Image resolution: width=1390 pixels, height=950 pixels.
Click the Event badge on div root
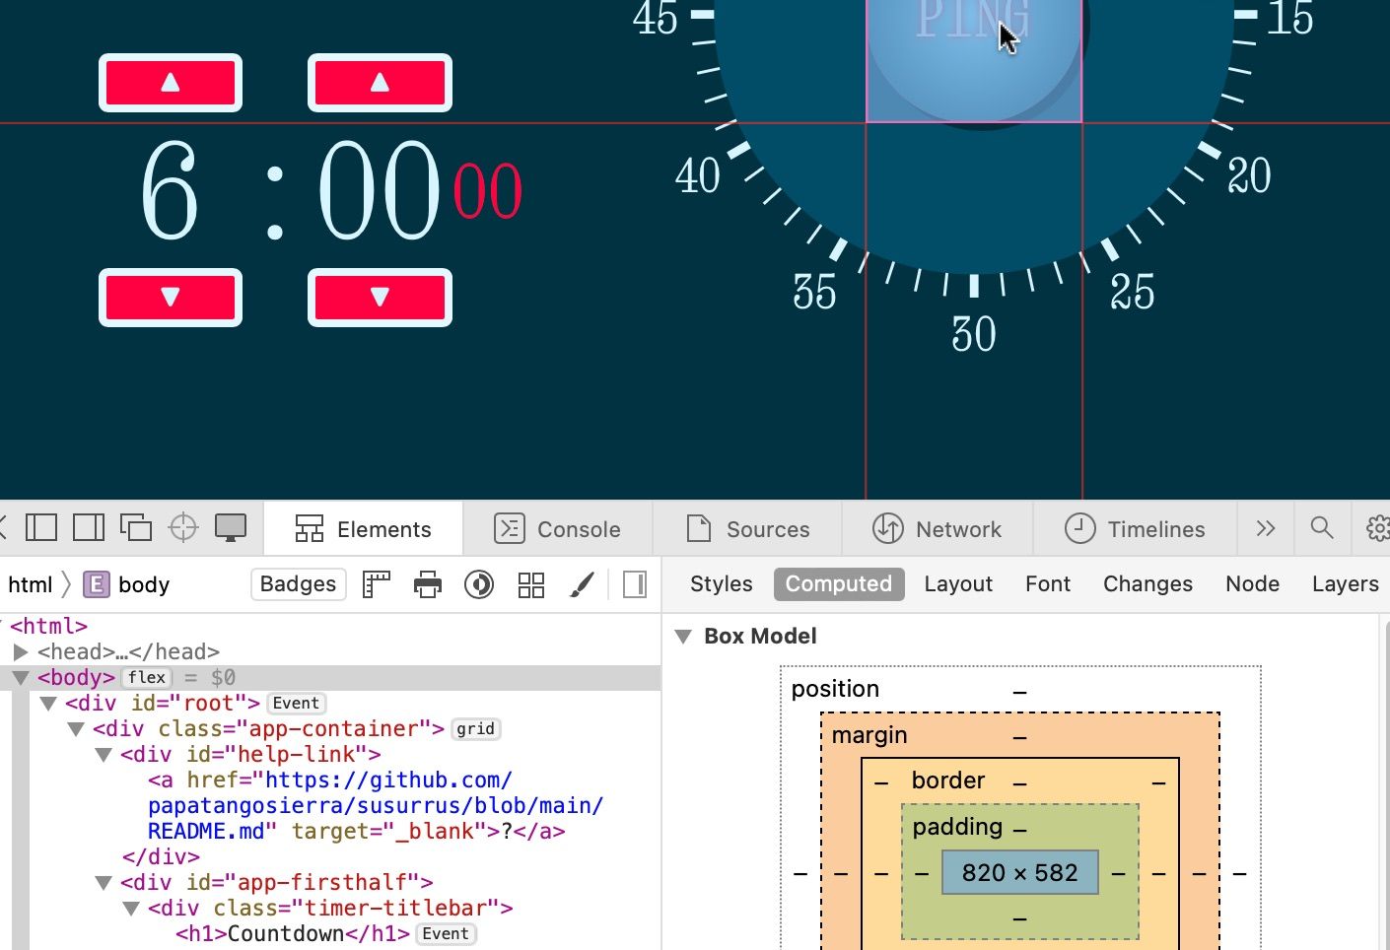296,704
